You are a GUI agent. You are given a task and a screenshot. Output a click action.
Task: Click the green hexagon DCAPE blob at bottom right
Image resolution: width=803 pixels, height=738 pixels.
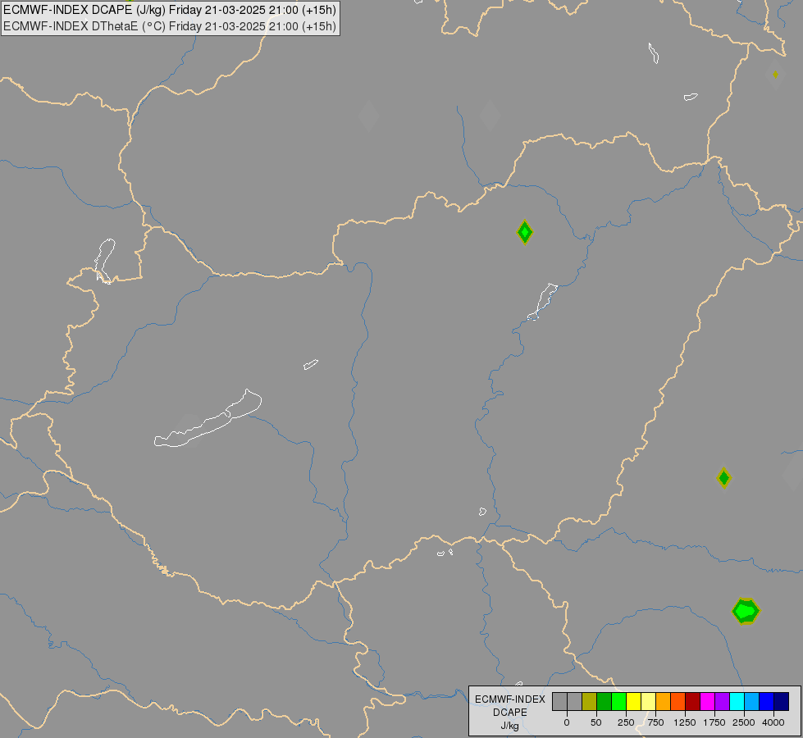click(x=746, y=611)
